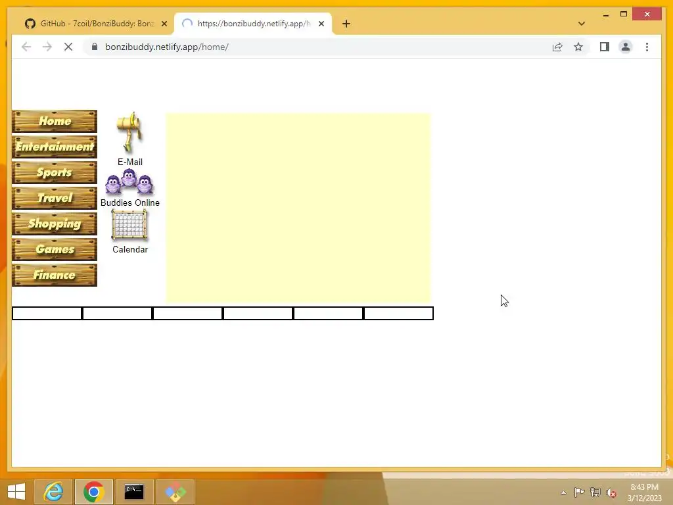The height and width of the screenshot is (505, 673).
Task: Launch Internet Explorer from the taskbar
Action: 54,491
